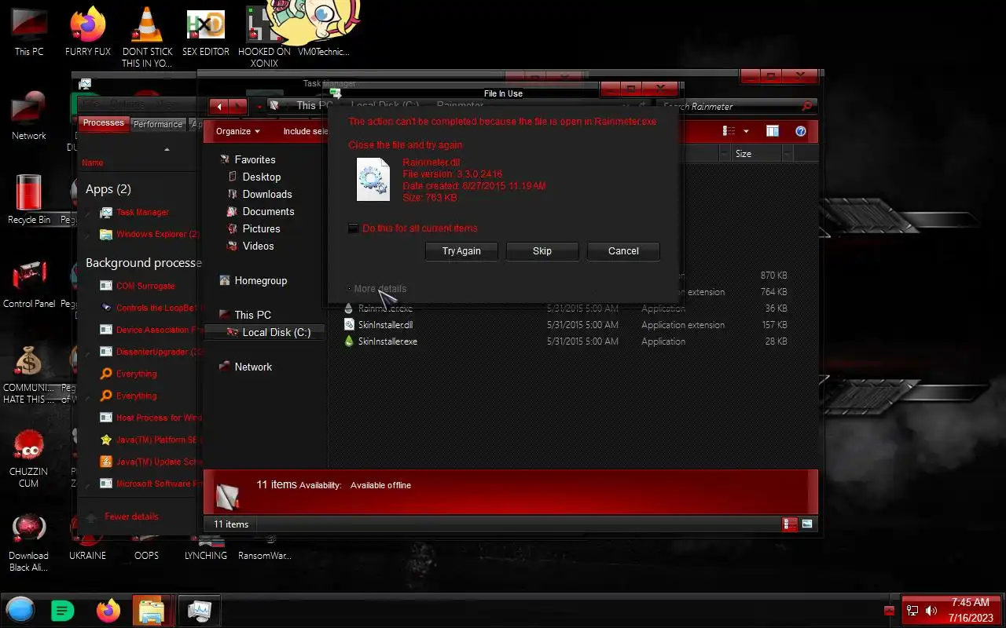Select SkinInstaller.exe file
This screenshot has height=628, width=1006.
387,341
